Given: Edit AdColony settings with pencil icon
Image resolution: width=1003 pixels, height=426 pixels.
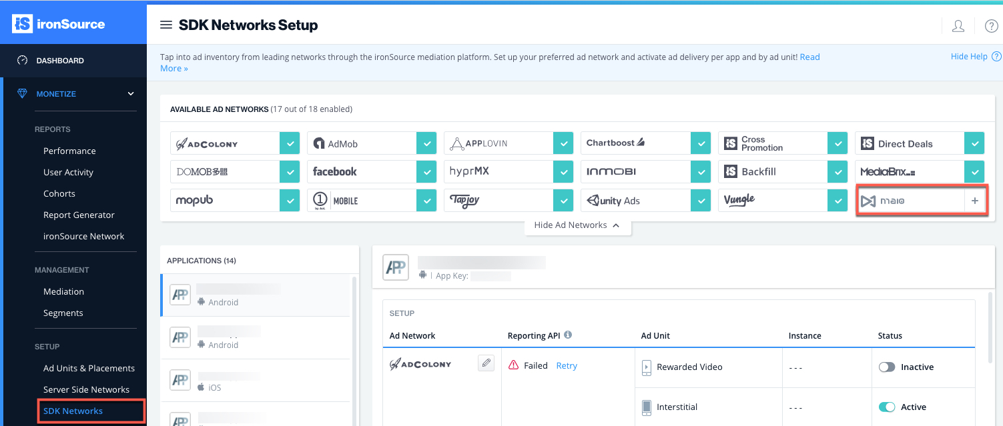Looking at the screenshot, I should (x=486, y=363).
